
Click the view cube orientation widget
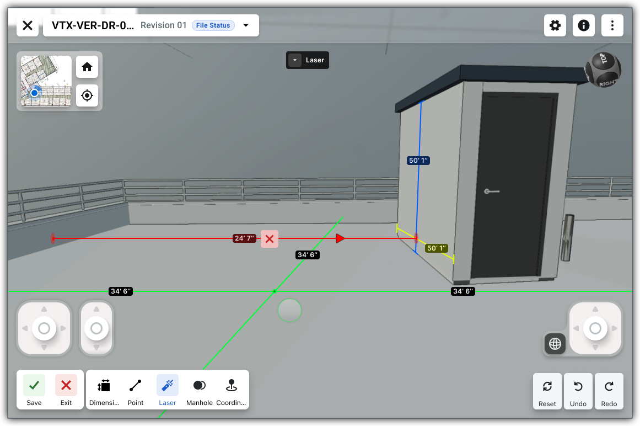pyautogui.click(x=603, y=70)
